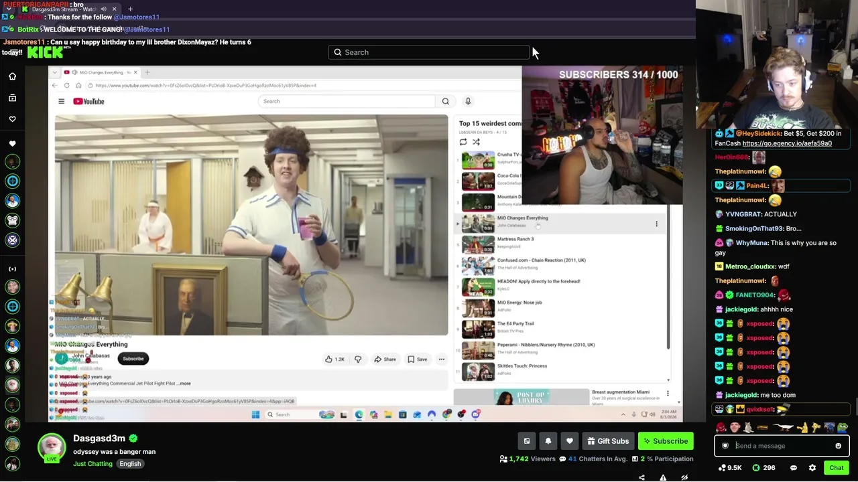Toggle the follow heart button under stream
858x482 pixels.
570,441
